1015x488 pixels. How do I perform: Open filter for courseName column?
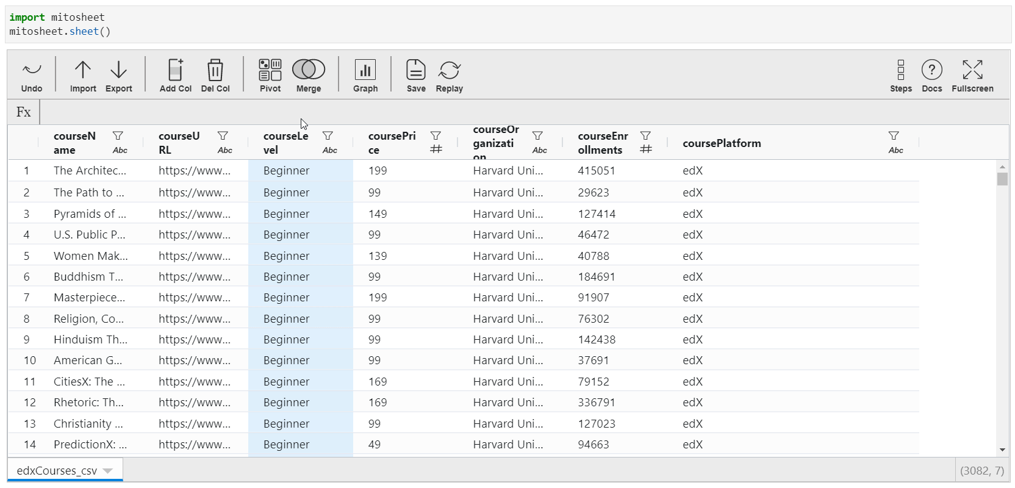[118, 135]
